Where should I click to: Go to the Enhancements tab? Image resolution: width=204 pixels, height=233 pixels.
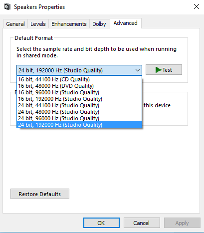[69, 24]
